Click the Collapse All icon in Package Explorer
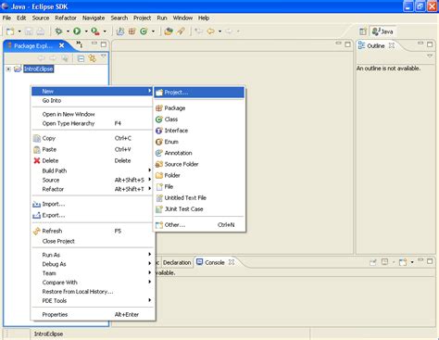This screenshot has height=340, width=439. coord(81,58)
